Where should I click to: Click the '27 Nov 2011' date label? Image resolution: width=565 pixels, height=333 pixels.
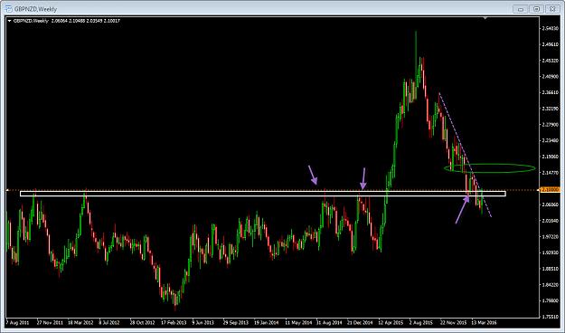50,322
